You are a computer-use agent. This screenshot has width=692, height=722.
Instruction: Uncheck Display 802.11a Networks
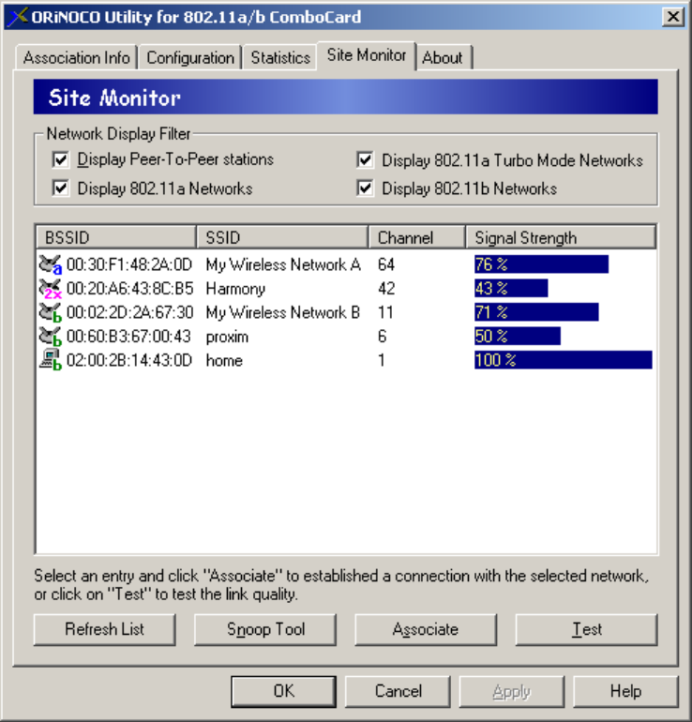click(61, 188)
